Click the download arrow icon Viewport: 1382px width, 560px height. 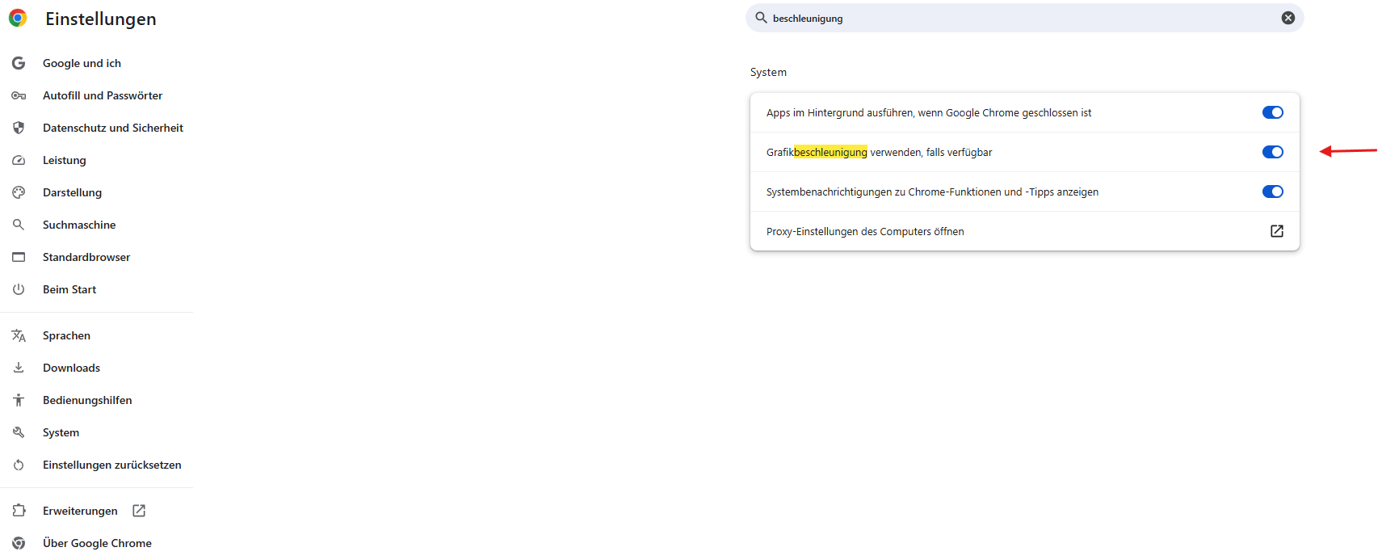(19, 368)
